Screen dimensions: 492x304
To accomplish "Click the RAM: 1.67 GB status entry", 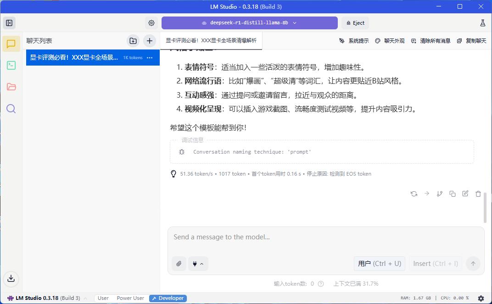I will [415, 298].
